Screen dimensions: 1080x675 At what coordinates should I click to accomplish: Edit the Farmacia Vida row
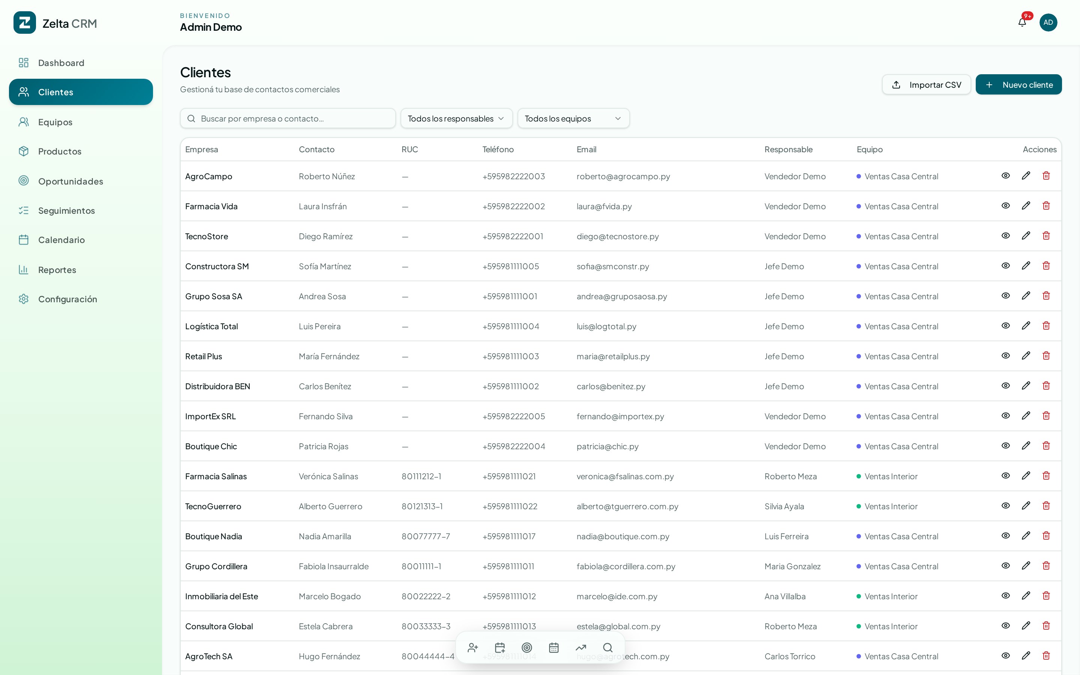point(1026,206)
